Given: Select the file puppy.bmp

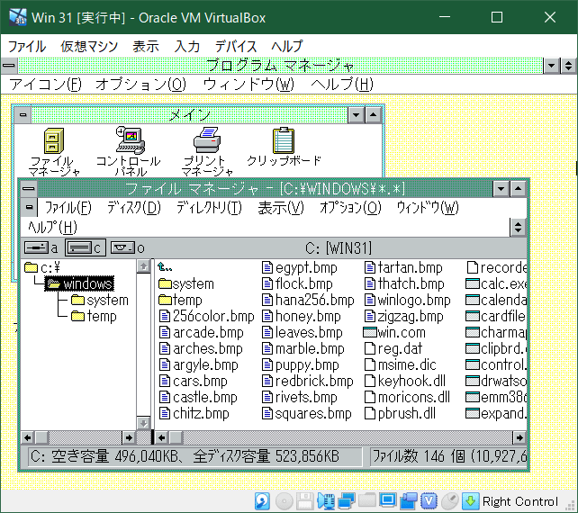Looking at the screenshot, I should point(301,364).
